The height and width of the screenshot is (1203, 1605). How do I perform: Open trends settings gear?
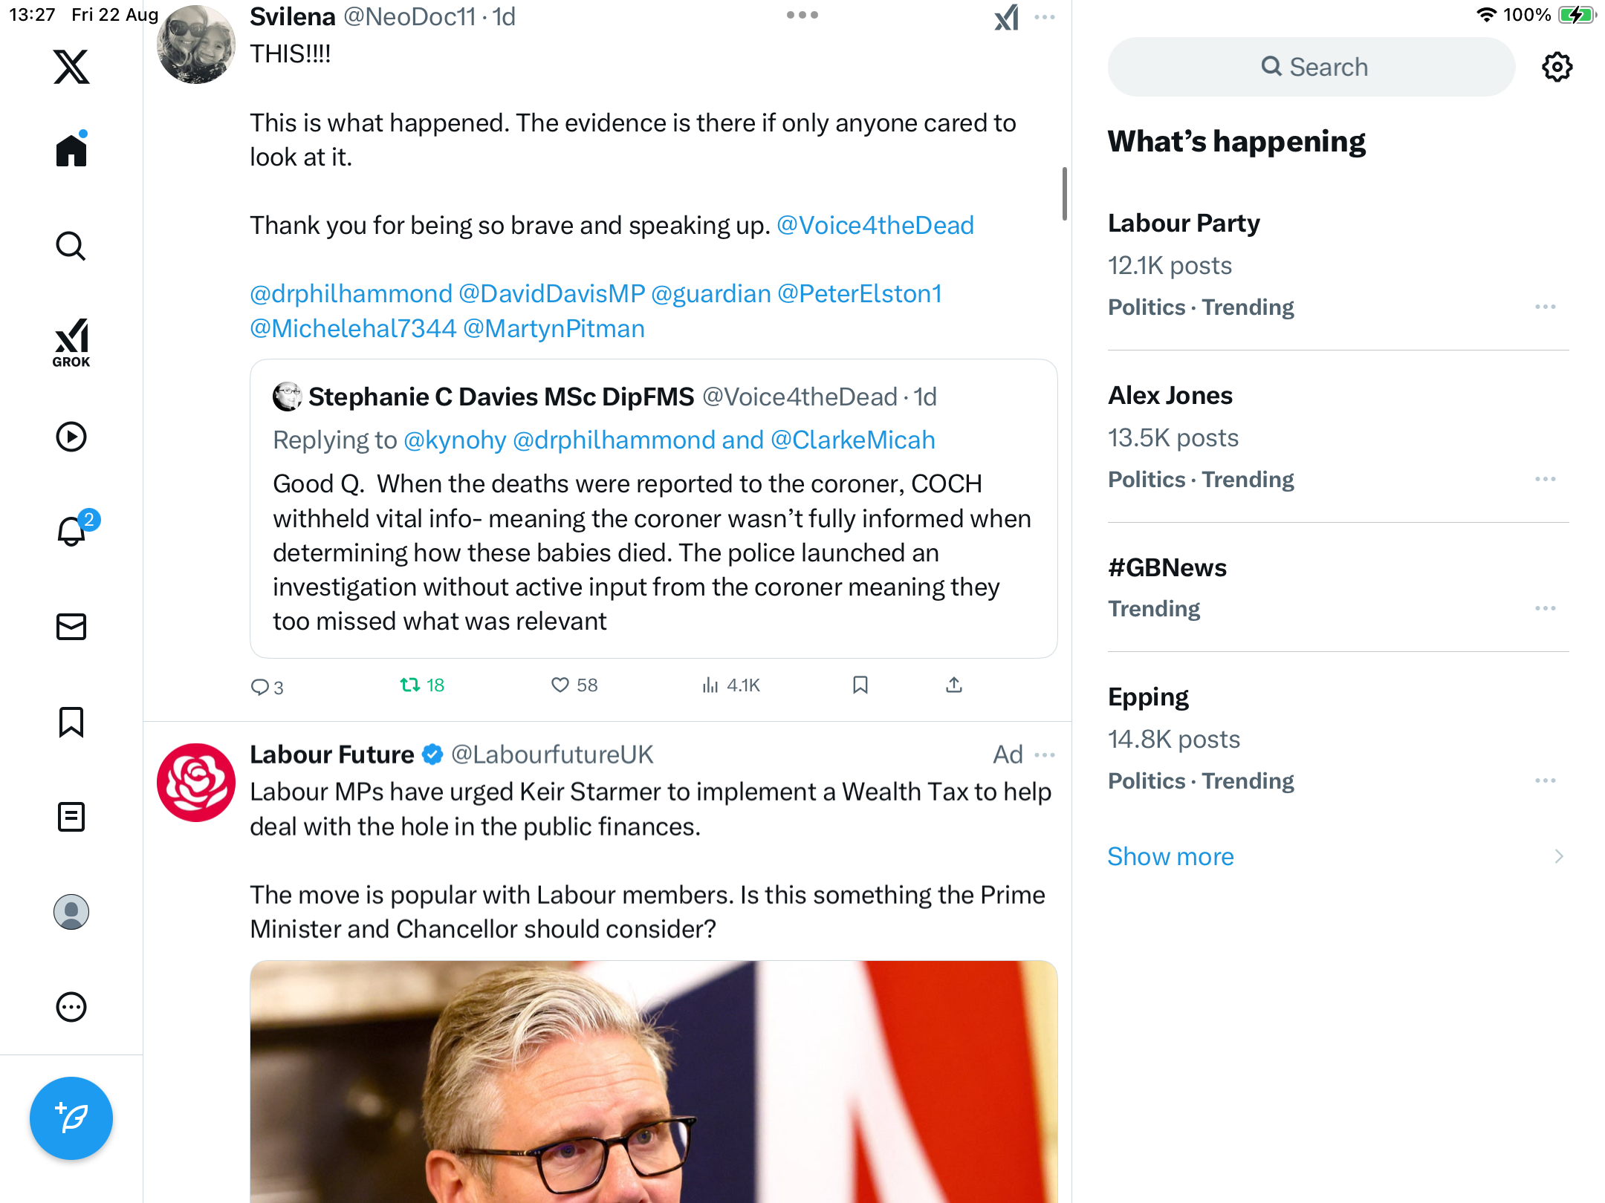point(1557,67)
